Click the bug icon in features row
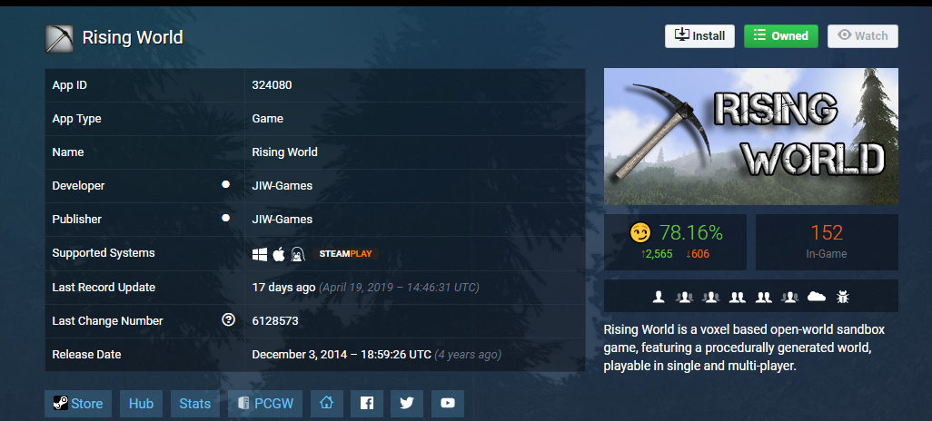Viewport: 932px width, 421px height. tap(842, 297)
